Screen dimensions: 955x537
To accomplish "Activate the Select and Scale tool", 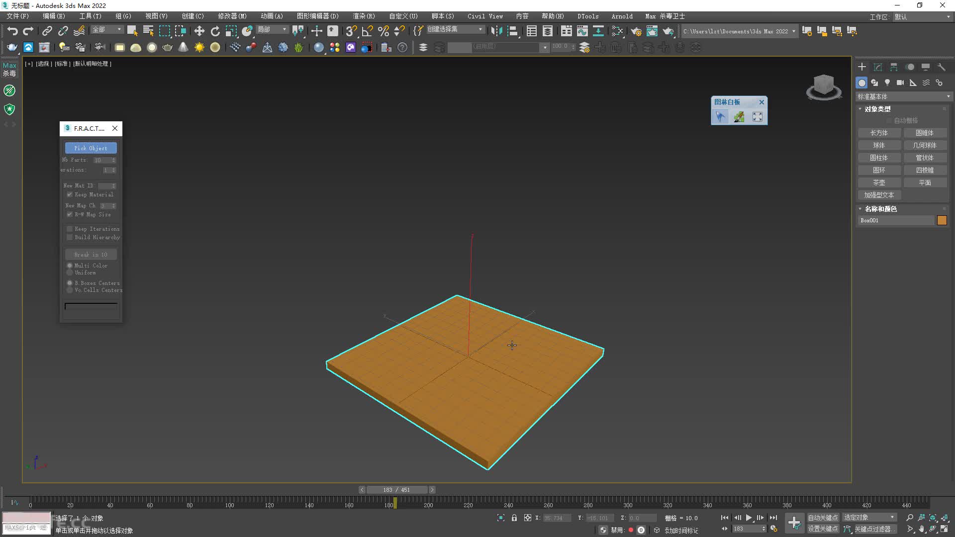I will 231,31.
